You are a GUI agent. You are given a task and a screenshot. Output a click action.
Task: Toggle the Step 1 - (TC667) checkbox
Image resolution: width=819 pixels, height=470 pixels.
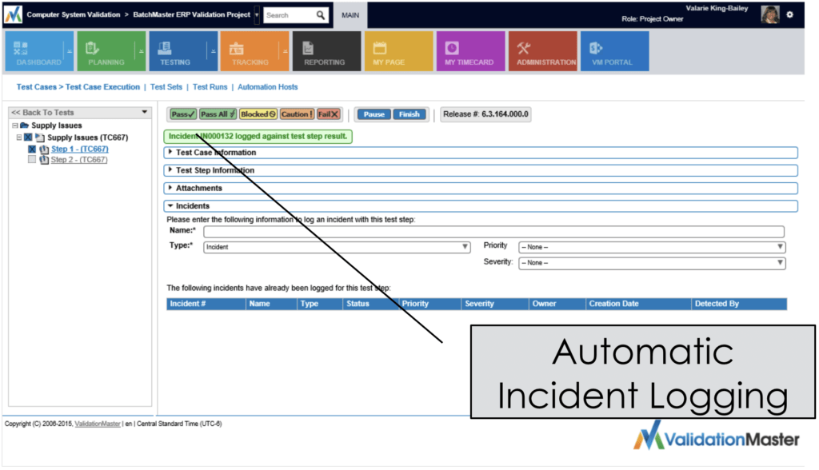click(x=32, y=149)
